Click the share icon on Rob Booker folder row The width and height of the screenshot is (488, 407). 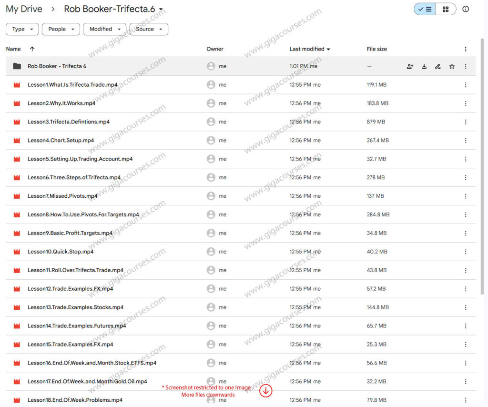pos(410,66)
